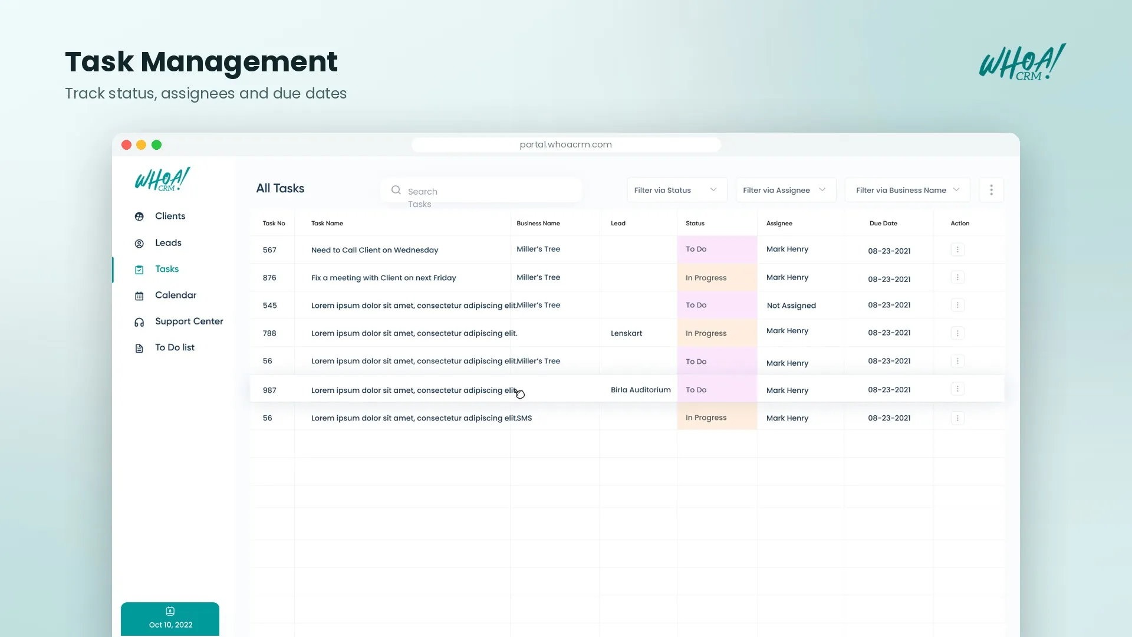This screenshot has width=1132, height=637.
Task: Click task number 788
Action: tap(269, 333)
